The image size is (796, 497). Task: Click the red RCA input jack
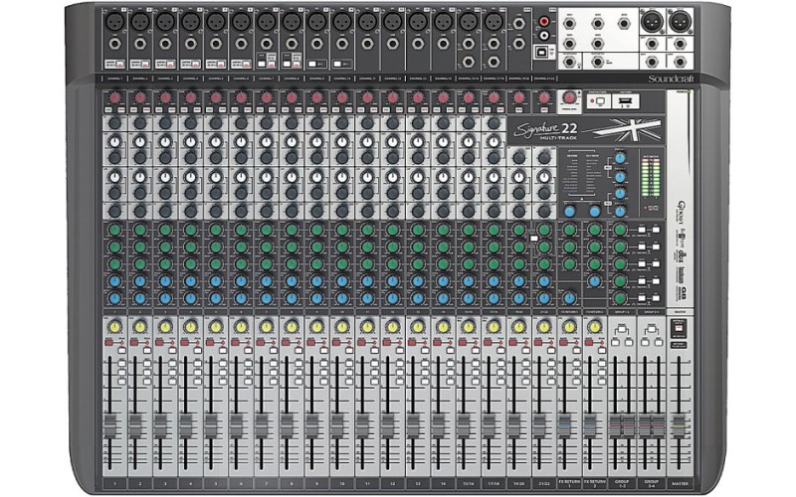(544, 21)
